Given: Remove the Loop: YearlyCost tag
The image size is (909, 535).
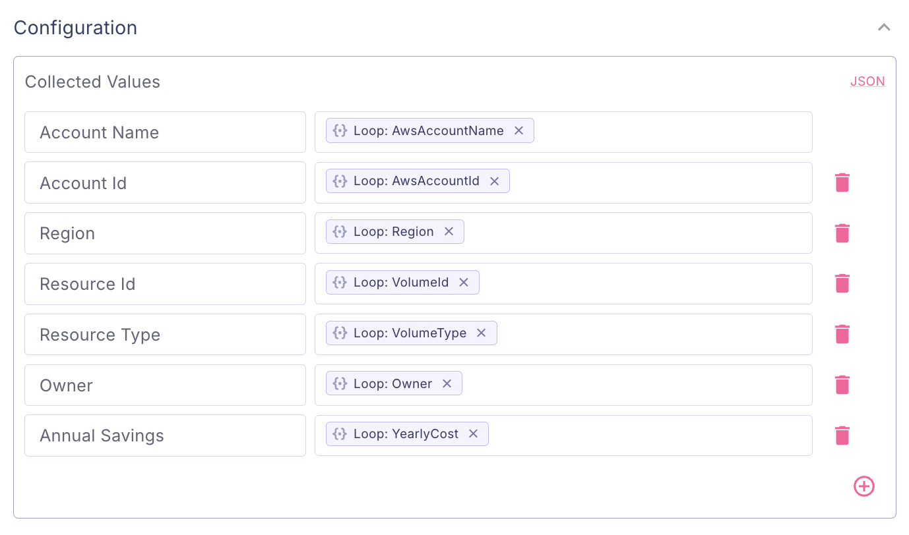Looking at the screenshot, I should [473, 434].
